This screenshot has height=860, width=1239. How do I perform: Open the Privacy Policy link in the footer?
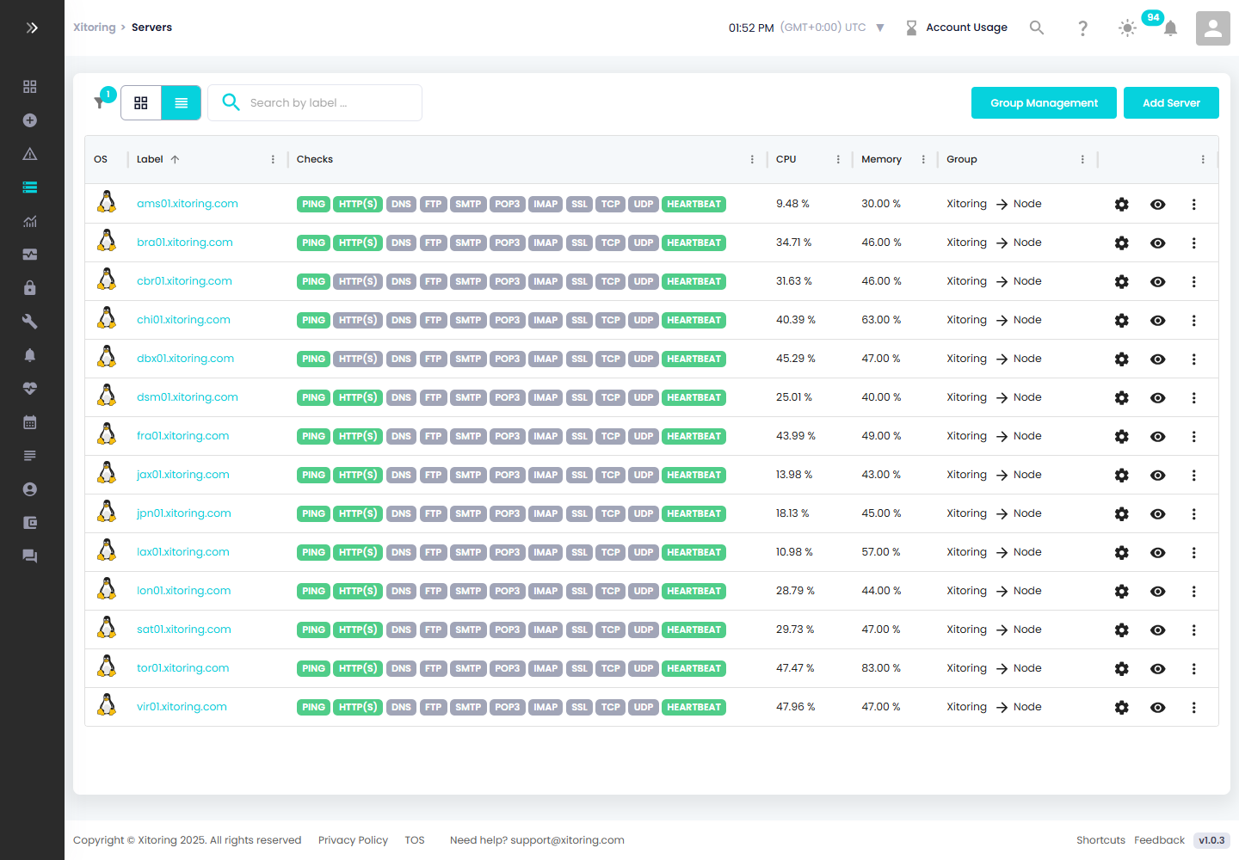tap(353, 840)
